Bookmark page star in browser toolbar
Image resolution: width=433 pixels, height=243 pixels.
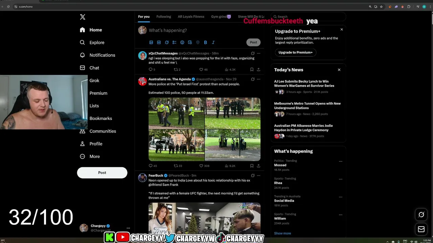coord(381,7)
